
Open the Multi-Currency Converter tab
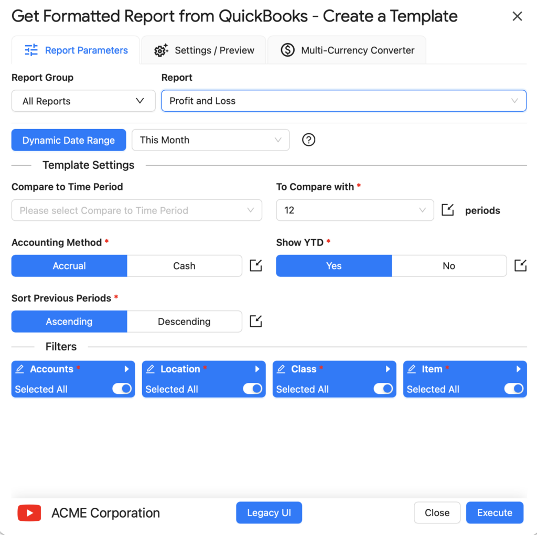[347, 50]
